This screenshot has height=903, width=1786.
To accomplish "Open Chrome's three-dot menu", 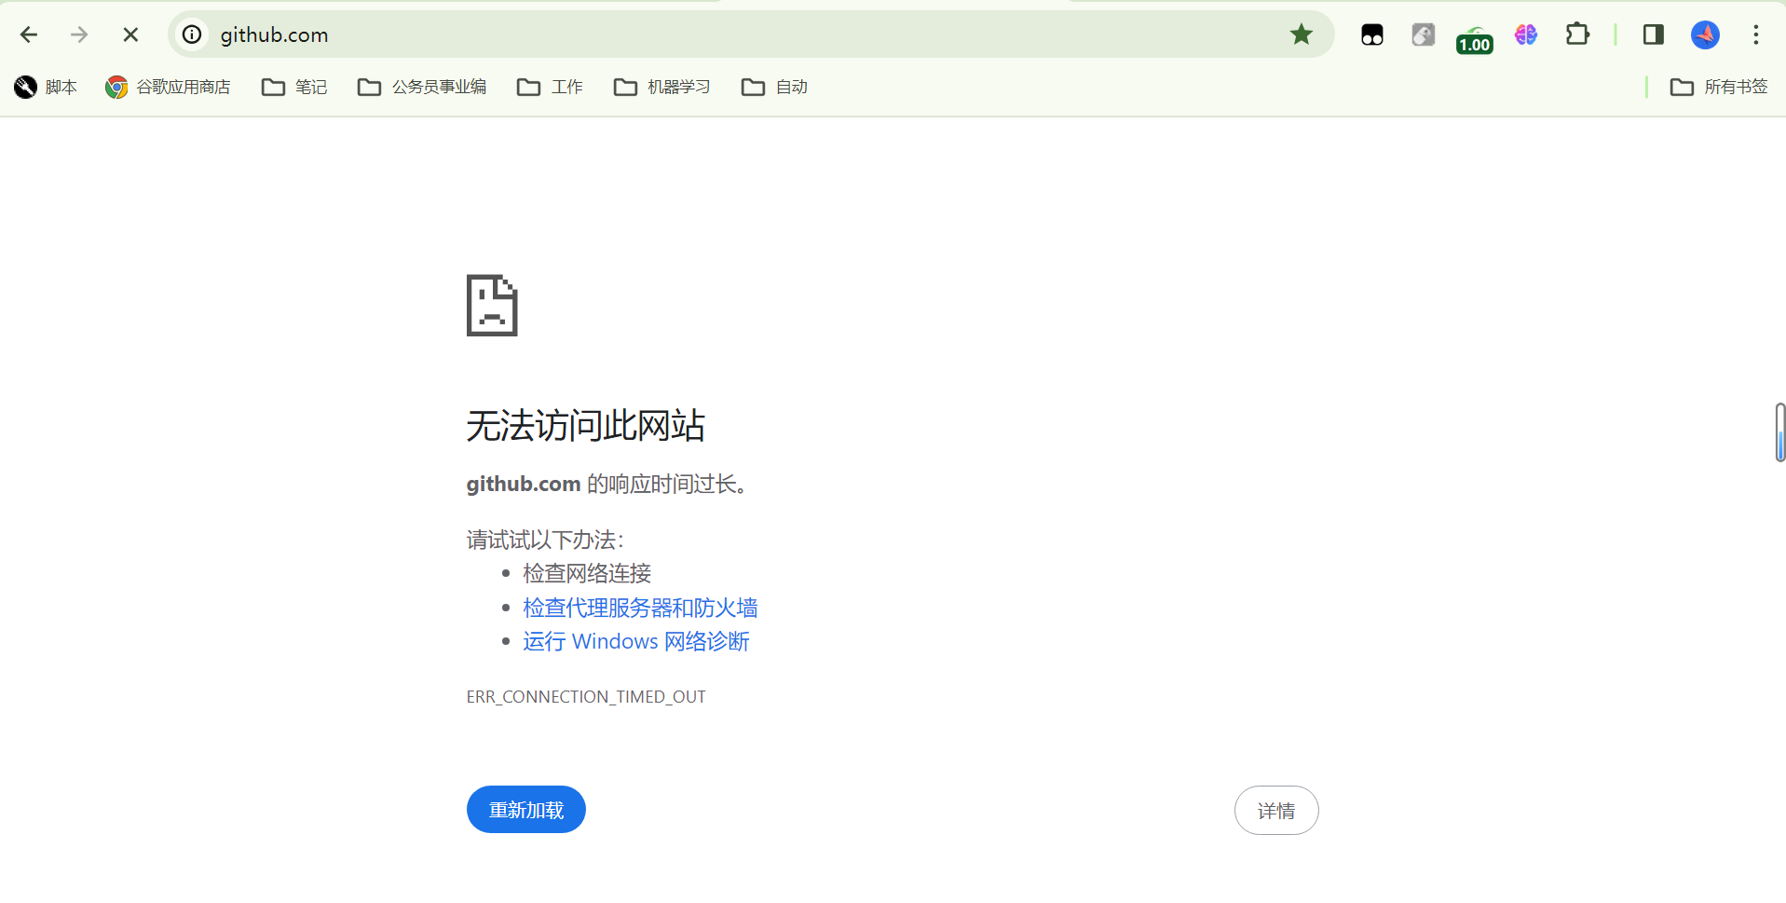I will (x=1756, y=35).
